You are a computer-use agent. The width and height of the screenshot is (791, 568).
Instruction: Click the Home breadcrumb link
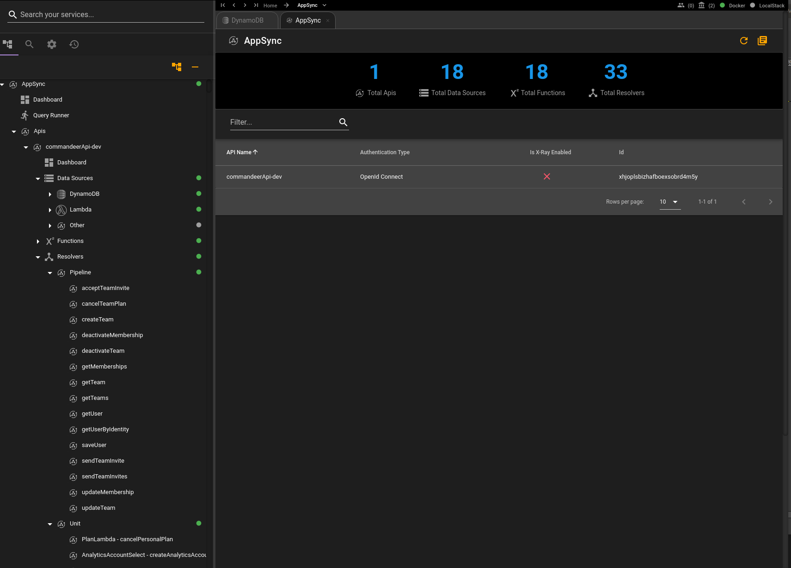pyautogui.click(x=270, y=6)
